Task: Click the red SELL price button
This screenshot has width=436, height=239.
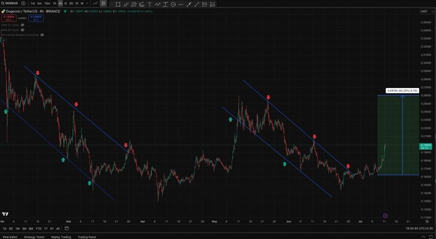Action: (x=9, y=18)
